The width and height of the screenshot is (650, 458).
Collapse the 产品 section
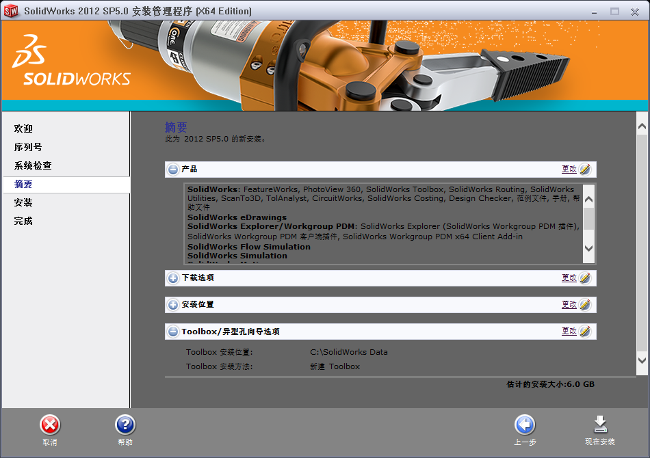[173, 170]
